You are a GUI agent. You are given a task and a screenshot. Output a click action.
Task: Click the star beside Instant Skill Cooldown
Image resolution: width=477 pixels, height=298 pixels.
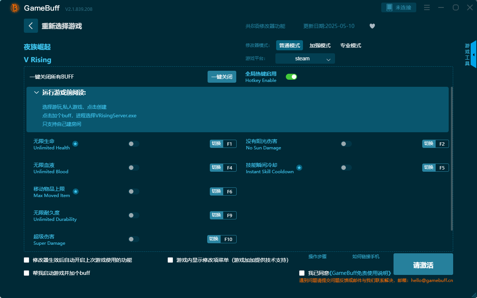(x=299, y=168)
